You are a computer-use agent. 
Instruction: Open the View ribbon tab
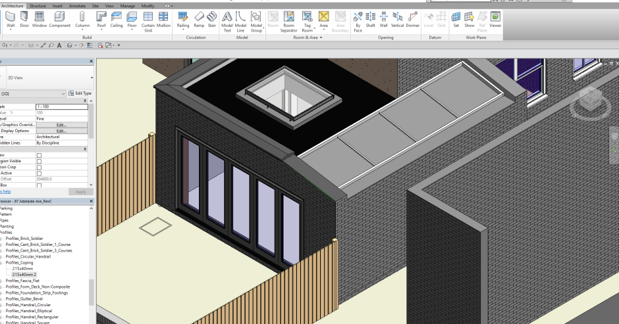point(109,6)
